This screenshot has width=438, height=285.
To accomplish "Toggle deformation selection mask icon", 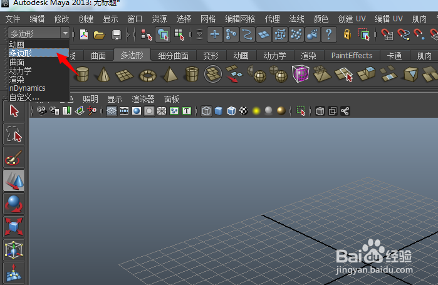I will pyautogui.click(x=279, y=34).
